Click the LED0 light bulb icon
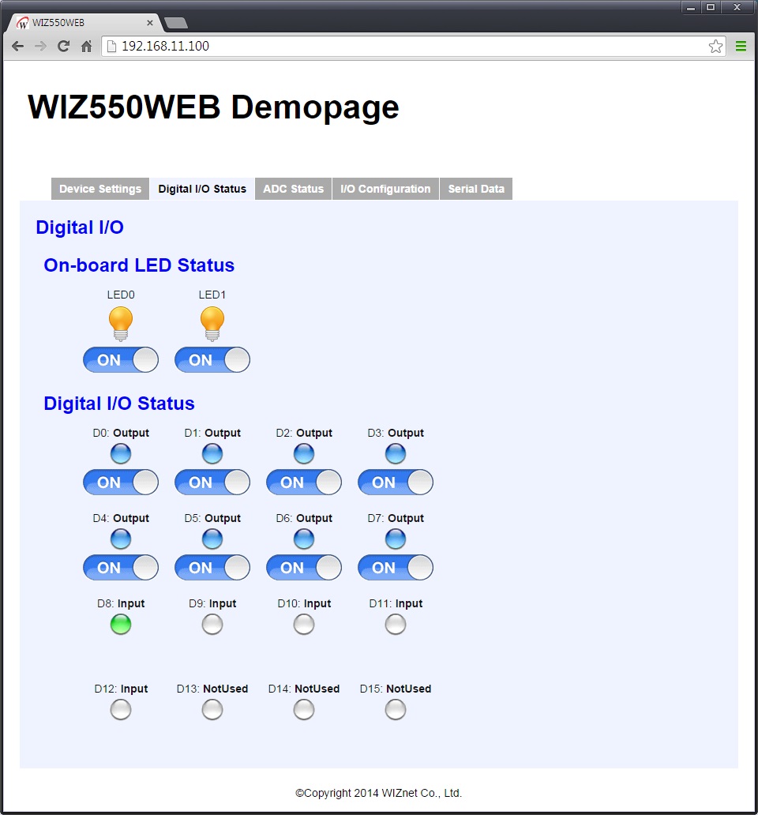 pos(121,323)
